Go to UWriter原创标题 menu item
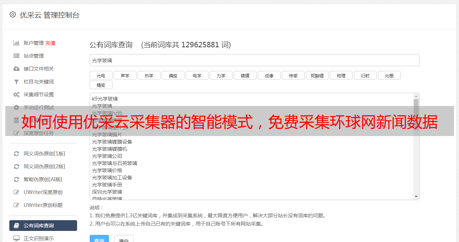459x242 pixels. tap(43, 205)
